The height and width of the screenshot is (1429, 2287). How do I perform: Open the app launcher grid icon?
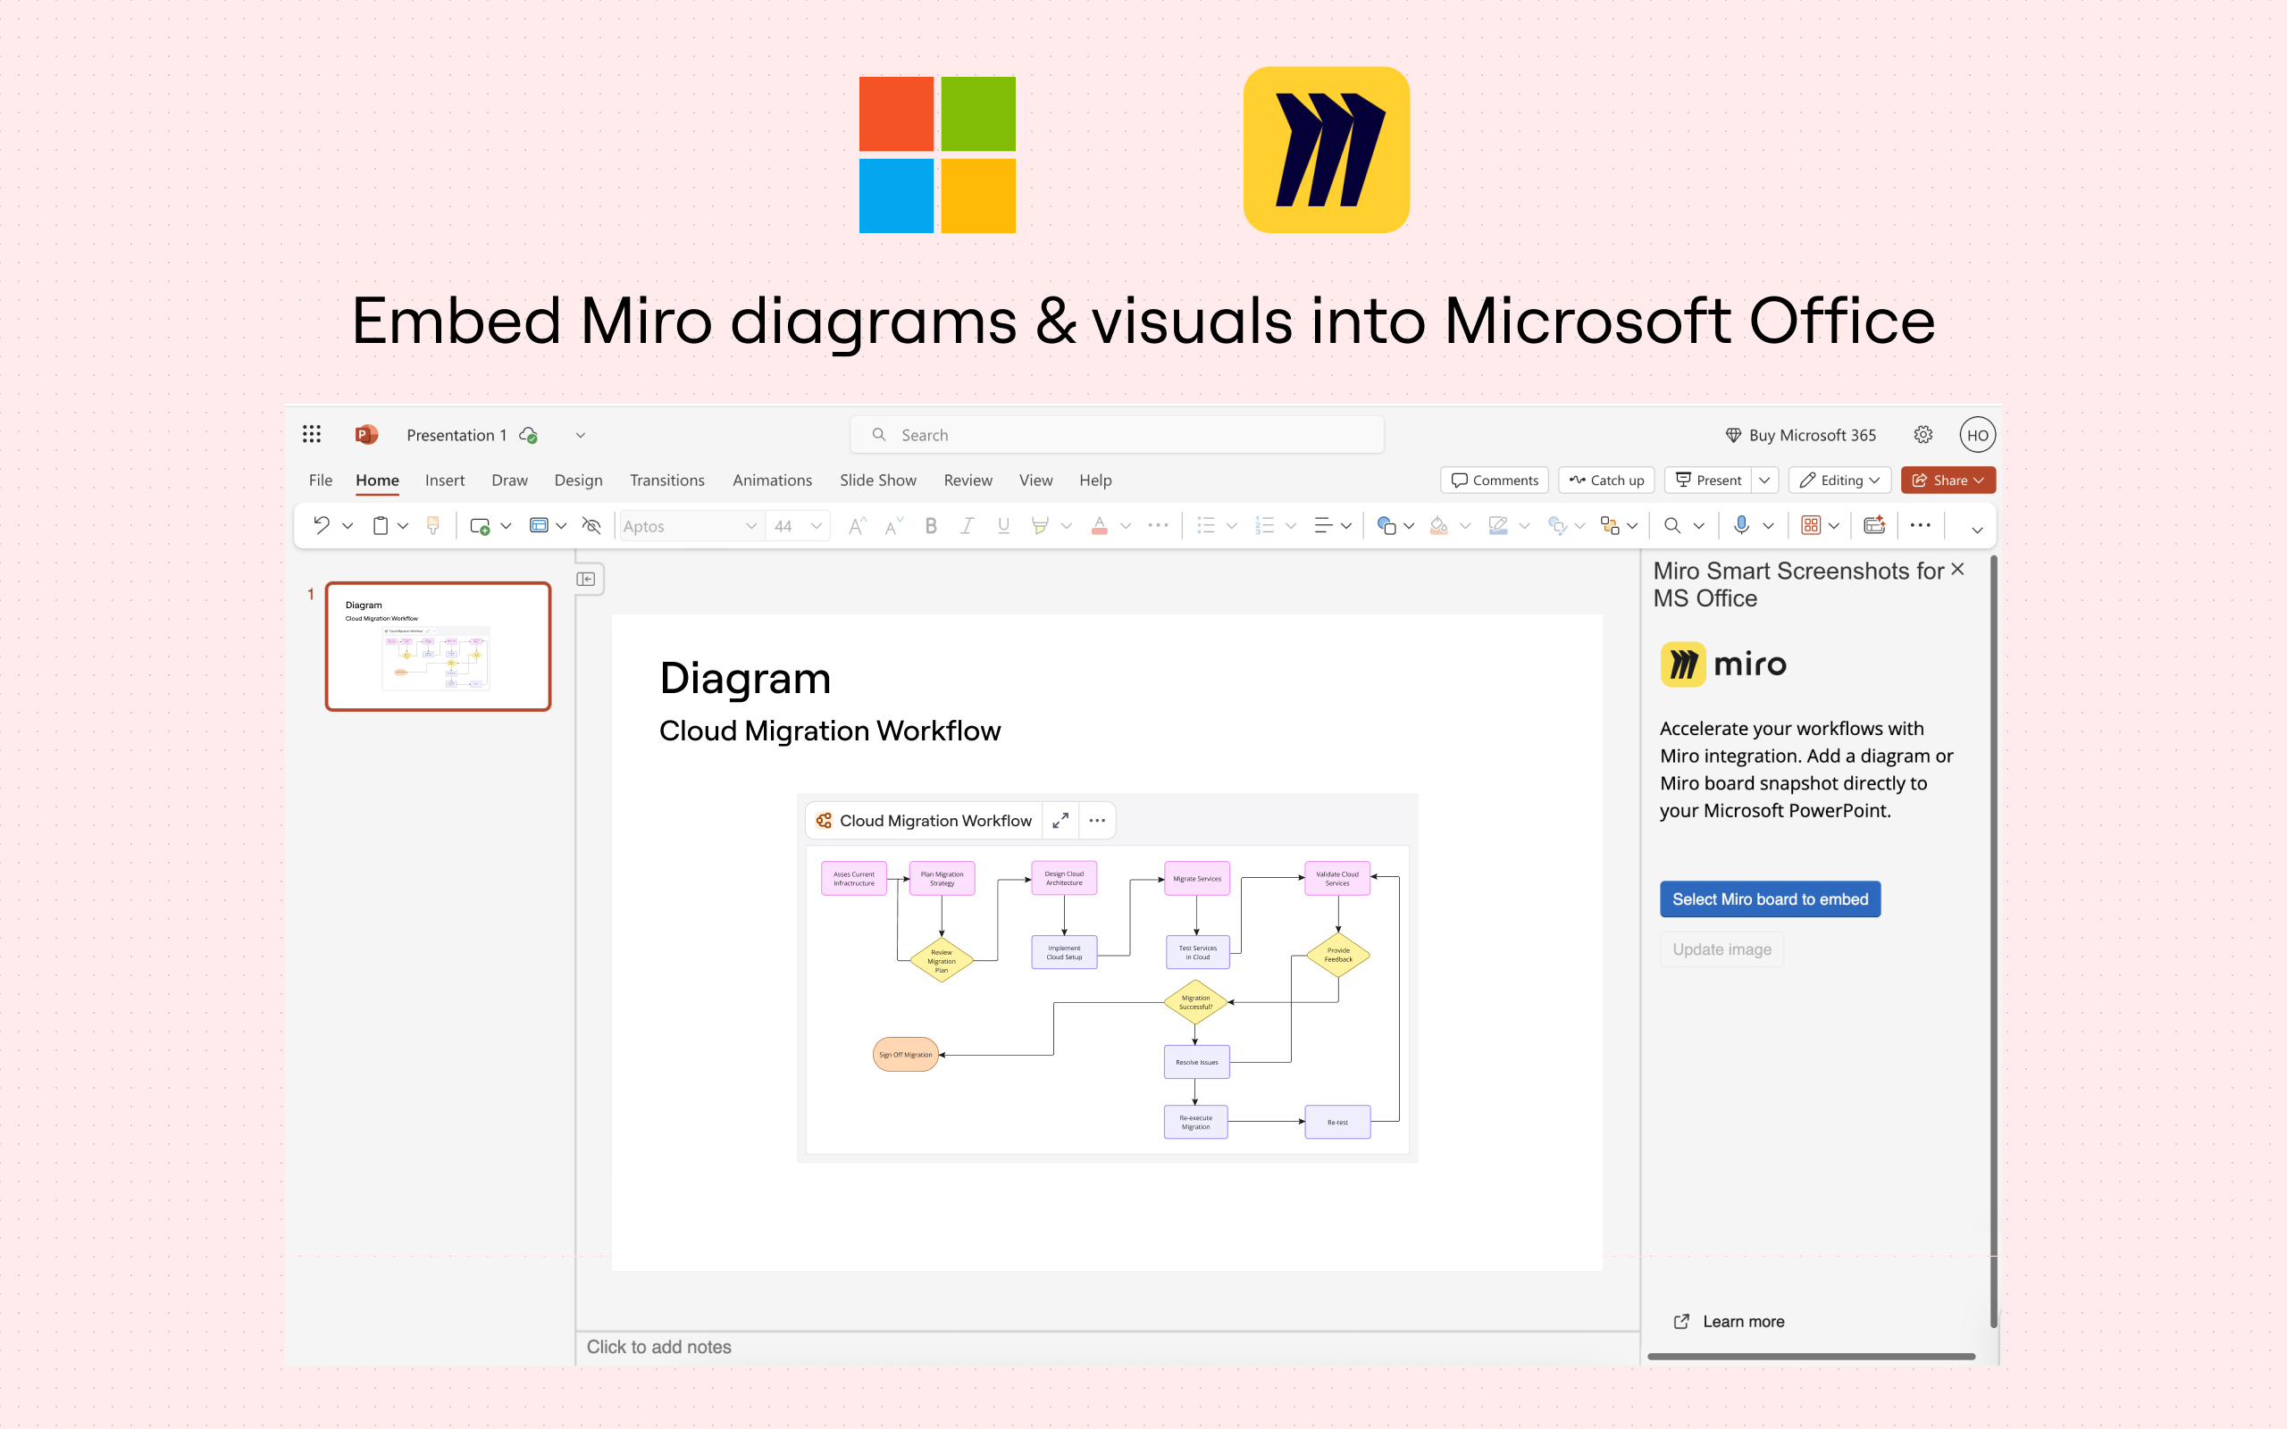312,434
